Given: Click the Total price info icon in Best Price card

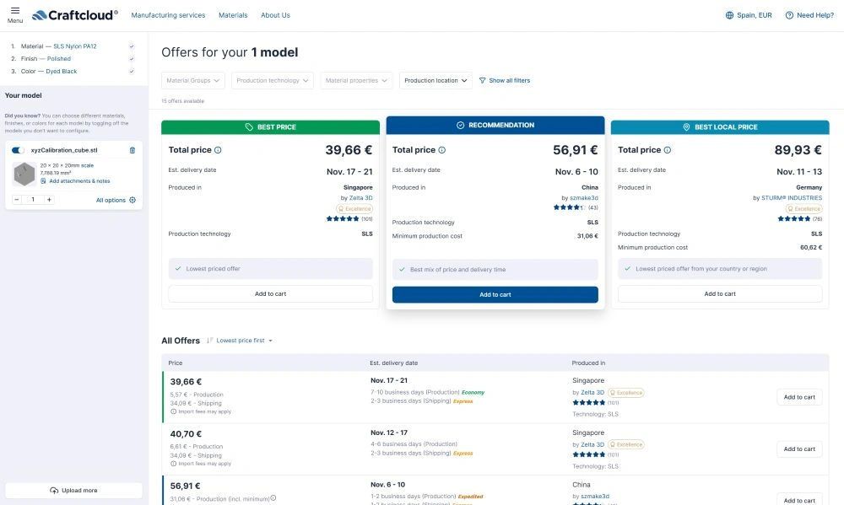Looking at the screenshot, I should [x=218, y=150].
